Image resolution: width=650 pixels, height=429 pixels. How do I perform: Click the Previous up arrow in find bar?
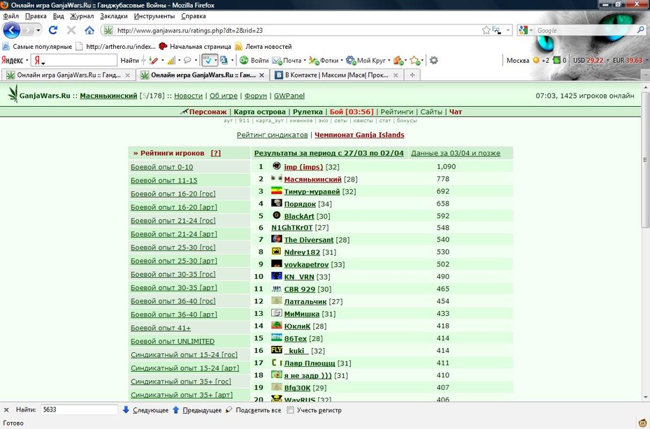(175, 410)
